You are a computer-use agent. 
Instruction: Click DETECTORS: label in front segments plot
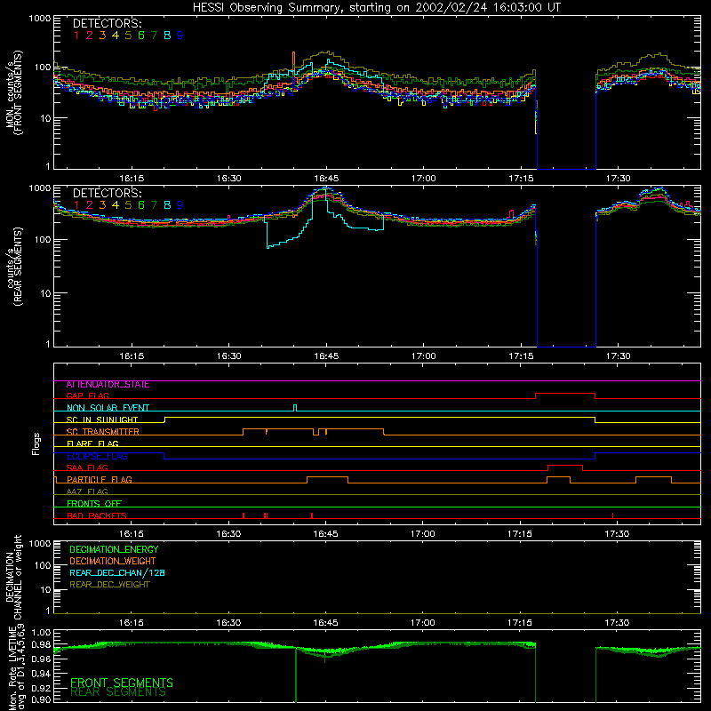tap(107, 24)
